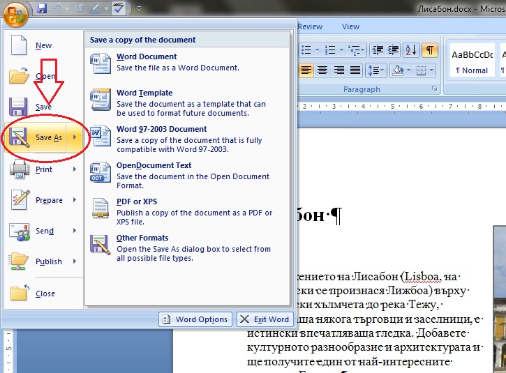Switch to the Review tab
This screenshot has height=373, width=506.
click(x=309, y=27)
